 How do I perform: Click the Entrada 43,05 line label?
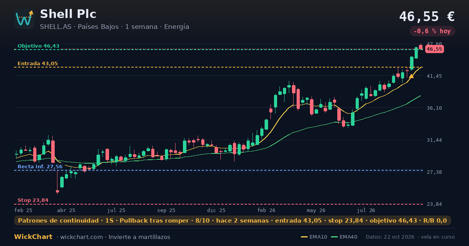(x=38, y=64)
